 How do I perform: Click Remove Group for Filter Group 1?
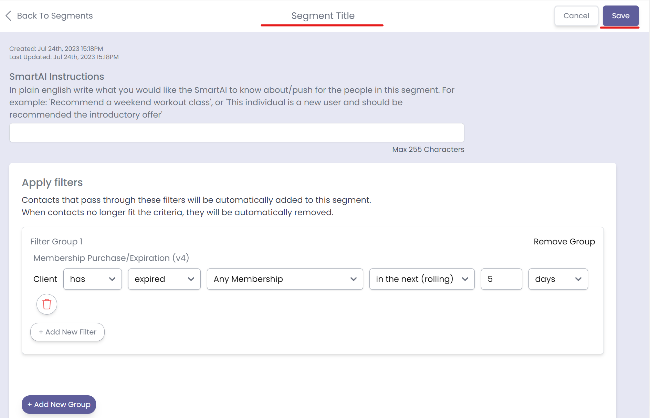tap(564, 241)
